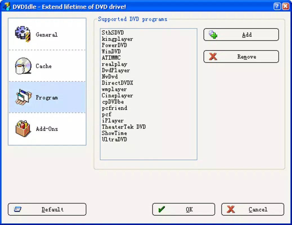Image resolution: width=292 pixels, height=225 pixels.
Task: Select the pcf entry in the list
Action: (107, 114)
